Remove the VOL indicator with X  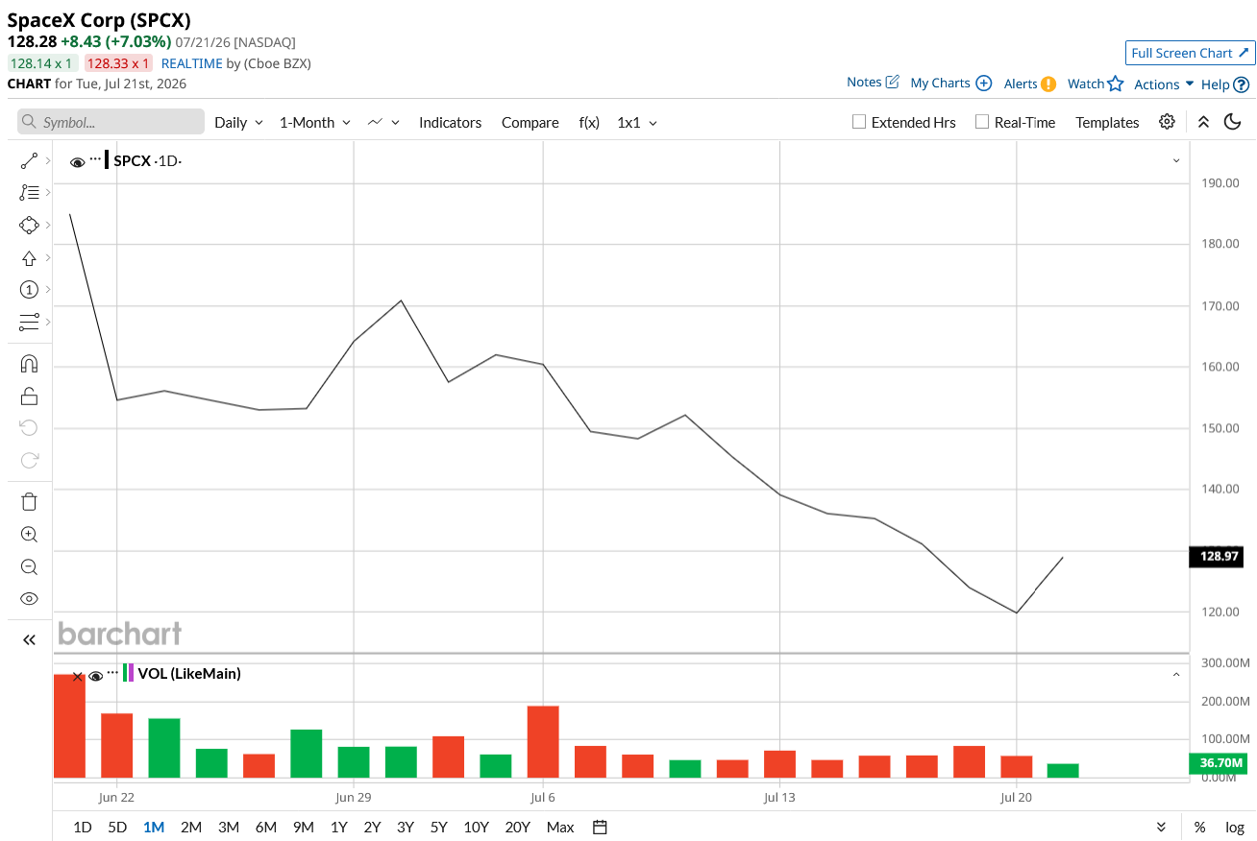click(x=78, y=676)
